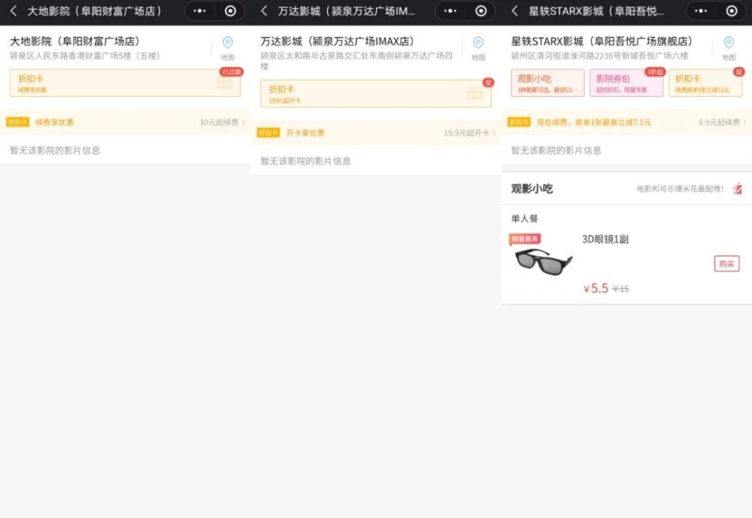
Task: Open the map for 大地影院
Action: coord(228,48)
